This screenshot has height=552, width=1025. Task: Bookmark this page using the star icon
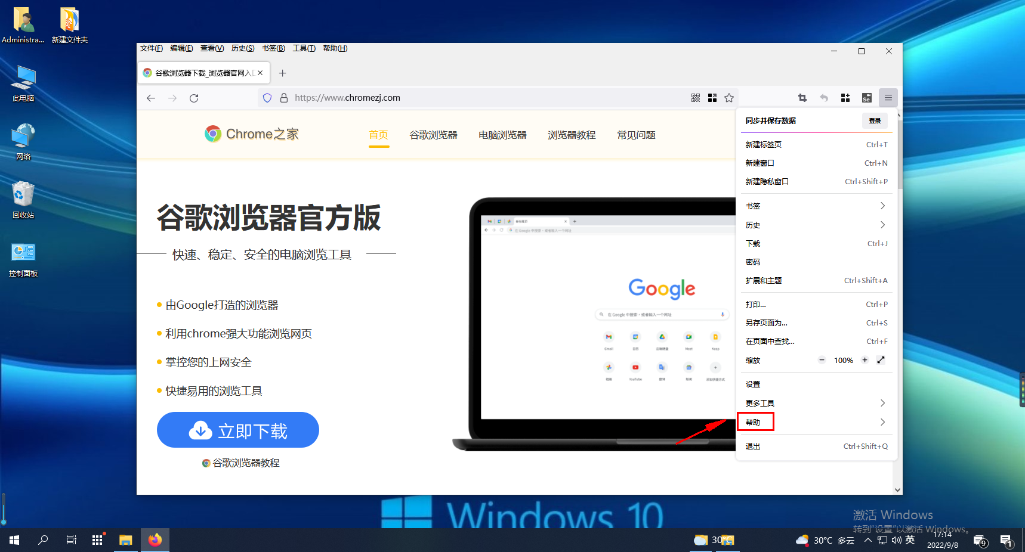pos(729,98)
